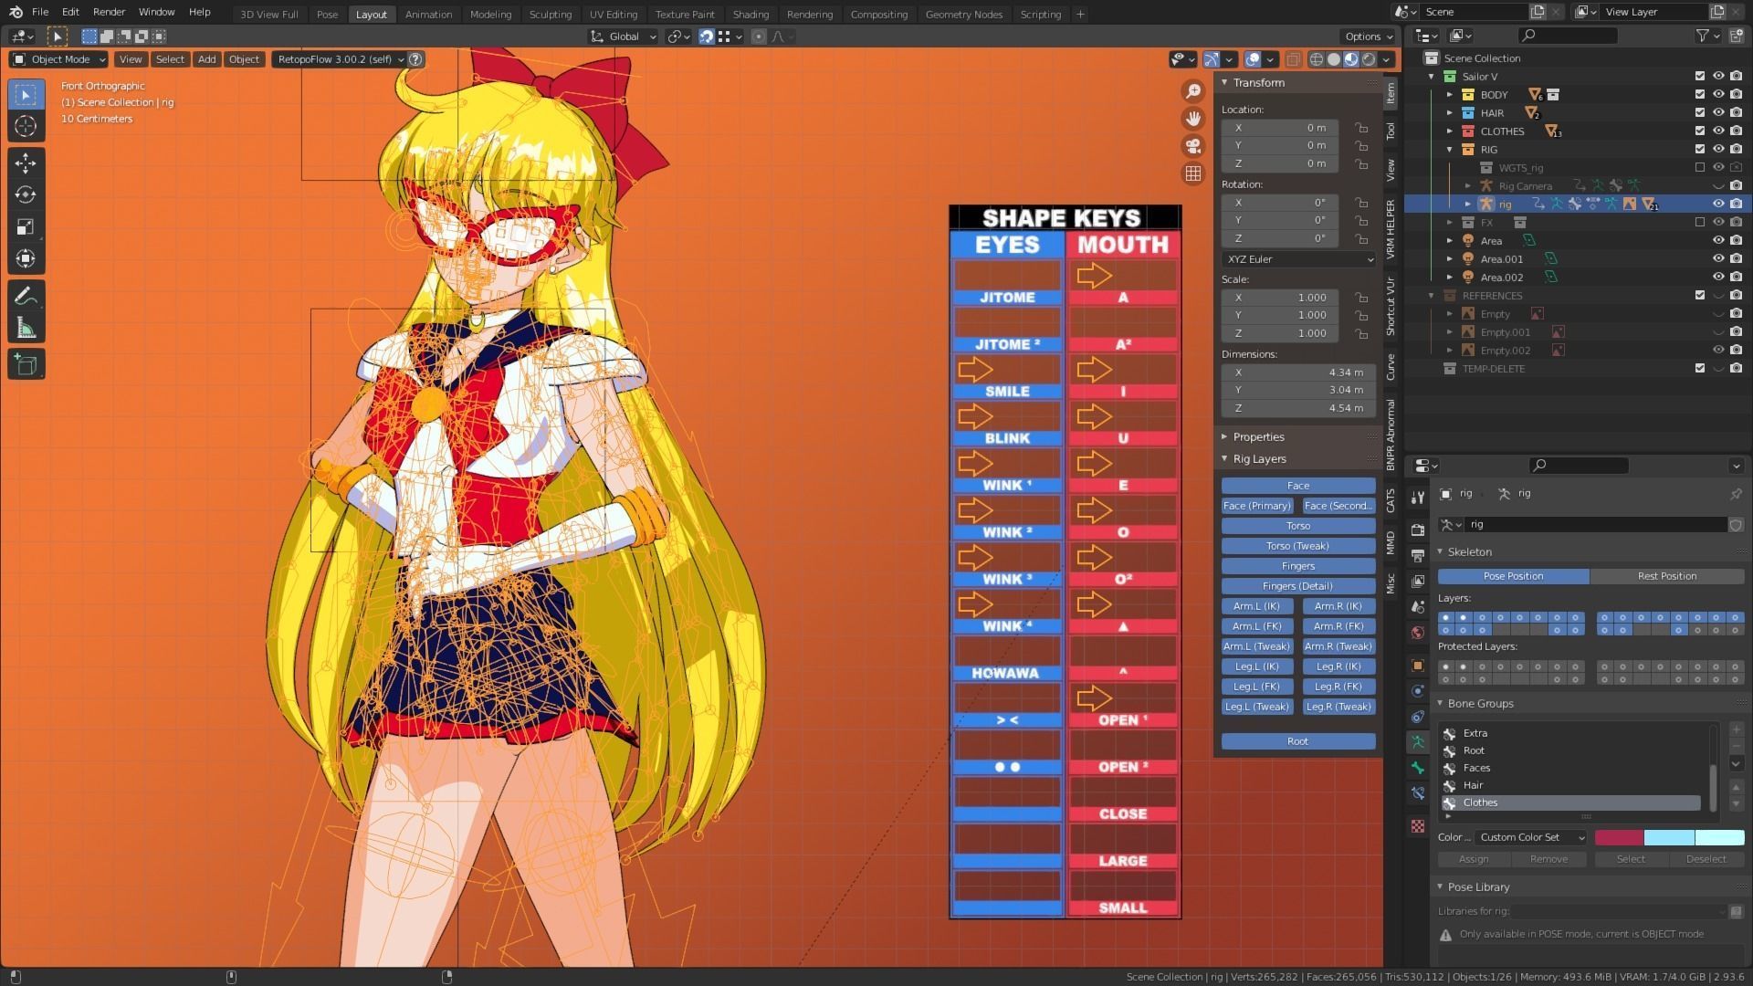Click the Torso (Tweak) layer button

click(1298, 546)
